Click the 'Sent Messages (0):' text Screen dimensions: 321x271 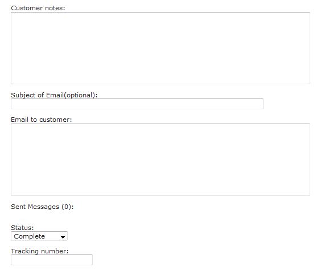tap(42, 207)
